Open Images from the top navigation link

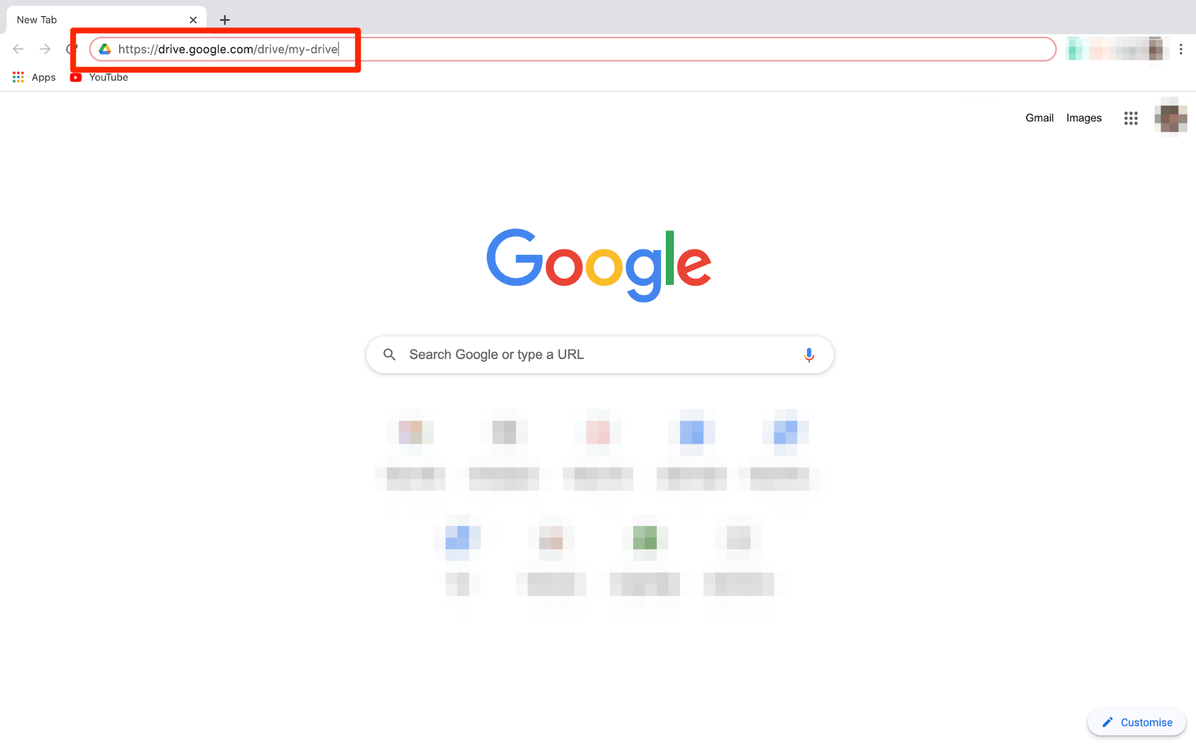click(x=1084, y=117)
